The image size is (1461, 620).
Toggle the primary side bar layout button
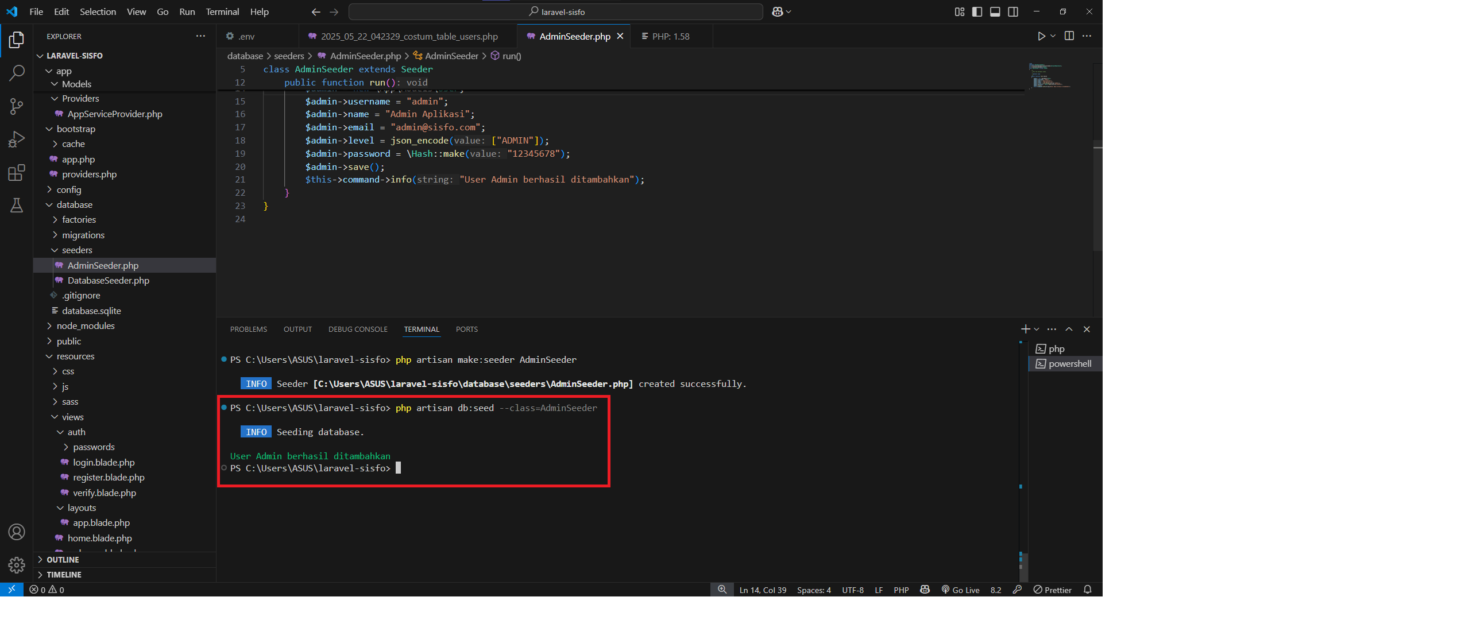(x=977, y=12)
